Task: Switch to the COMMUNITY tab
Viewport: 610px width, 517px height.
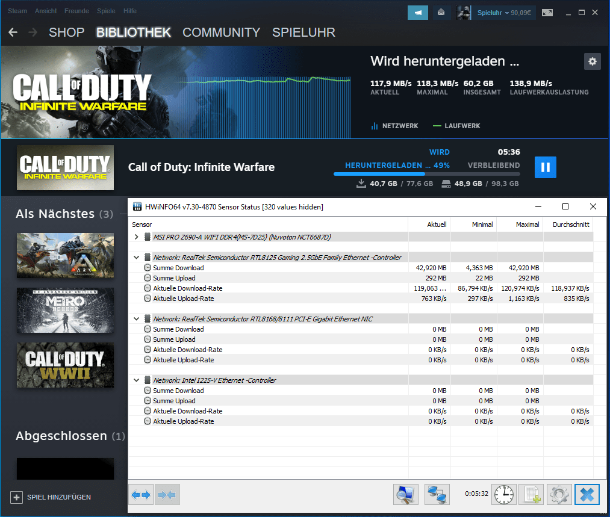Action: [222, 33]
